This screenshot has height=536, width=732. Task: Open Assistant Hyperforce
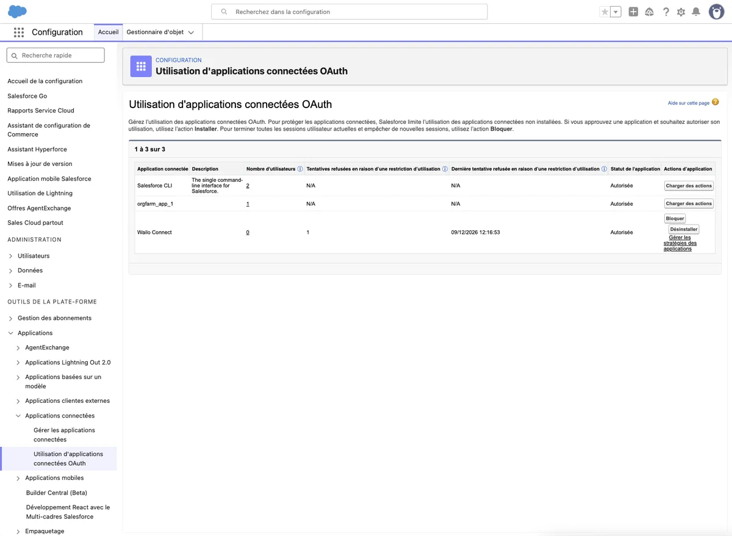coord(37,149)
